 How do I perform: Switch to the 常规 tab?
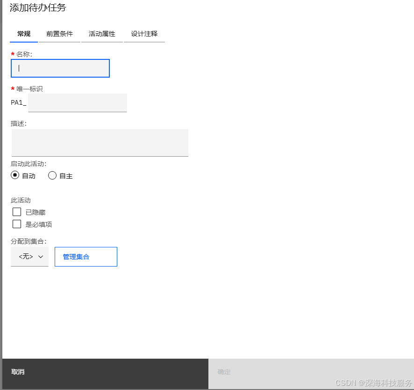[24, 34]
